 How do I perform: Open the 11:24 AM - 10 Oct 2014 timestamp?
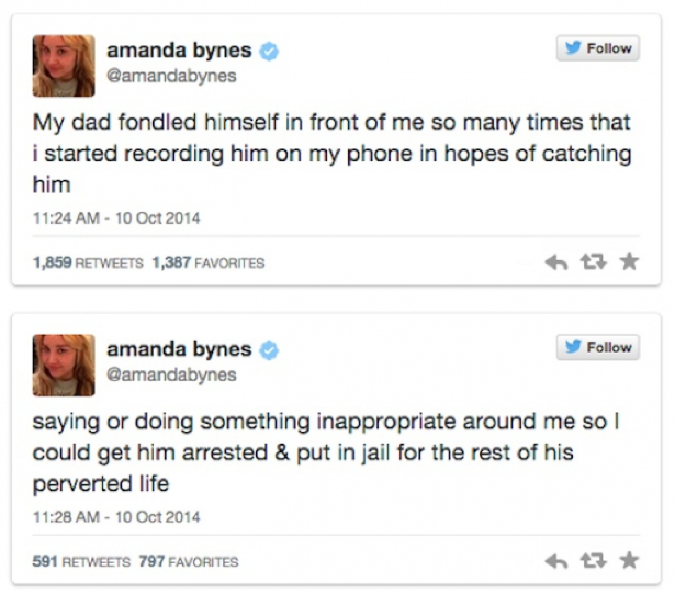(x=116, y=218)
